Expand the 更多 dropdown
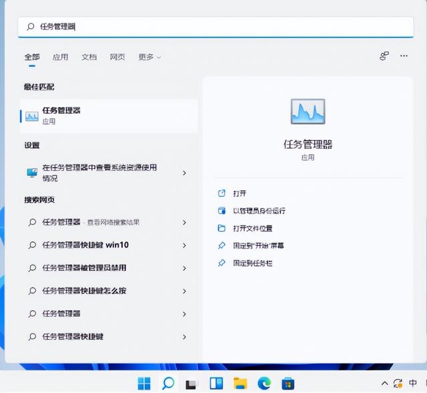 pos(149,57)
